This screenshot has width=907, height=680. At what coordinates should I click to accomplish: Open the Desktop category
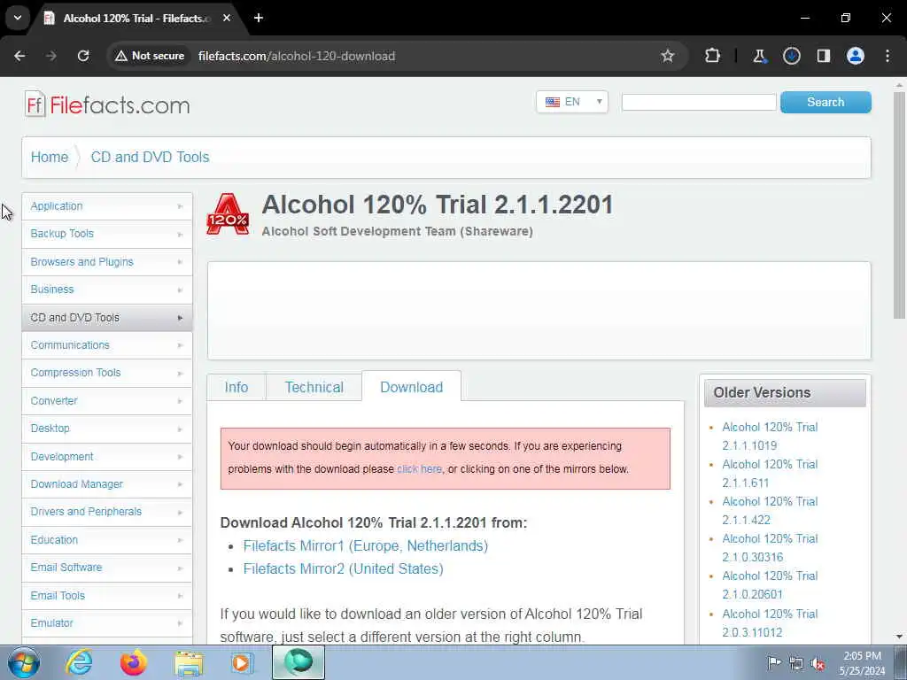click(x=107, y=429)
